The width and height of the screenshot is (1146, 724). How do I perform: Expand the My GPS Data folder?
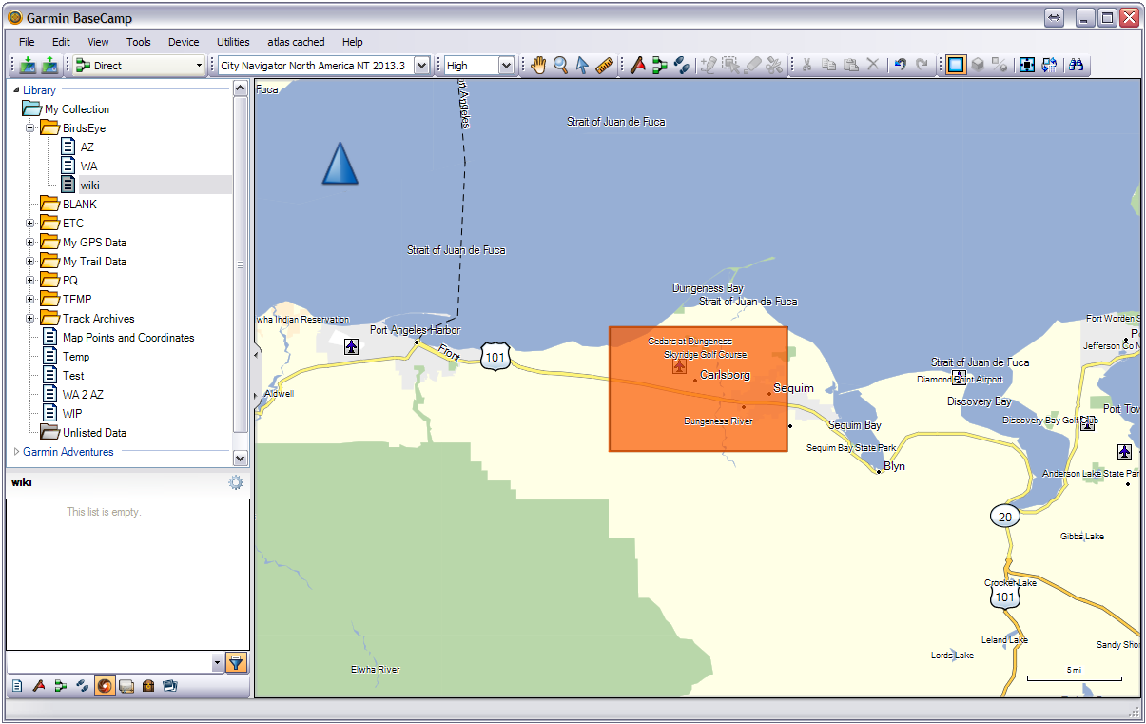30,242
